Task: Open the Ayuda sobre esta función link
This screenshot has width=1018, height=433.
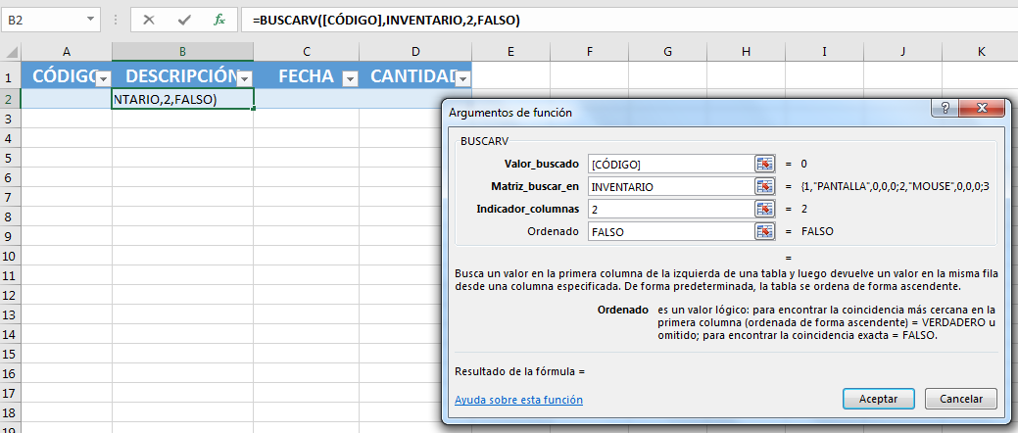Action: pos(518,400)
